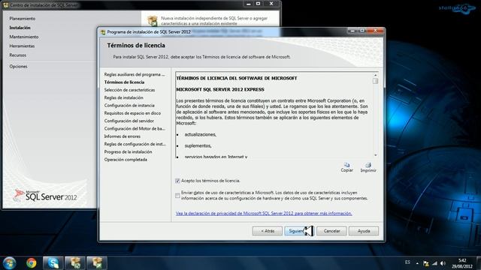The image size is (481, 270).
Task: Click the volume speaker tray icon
Action: pyautogui.click(x=443, y=263)
